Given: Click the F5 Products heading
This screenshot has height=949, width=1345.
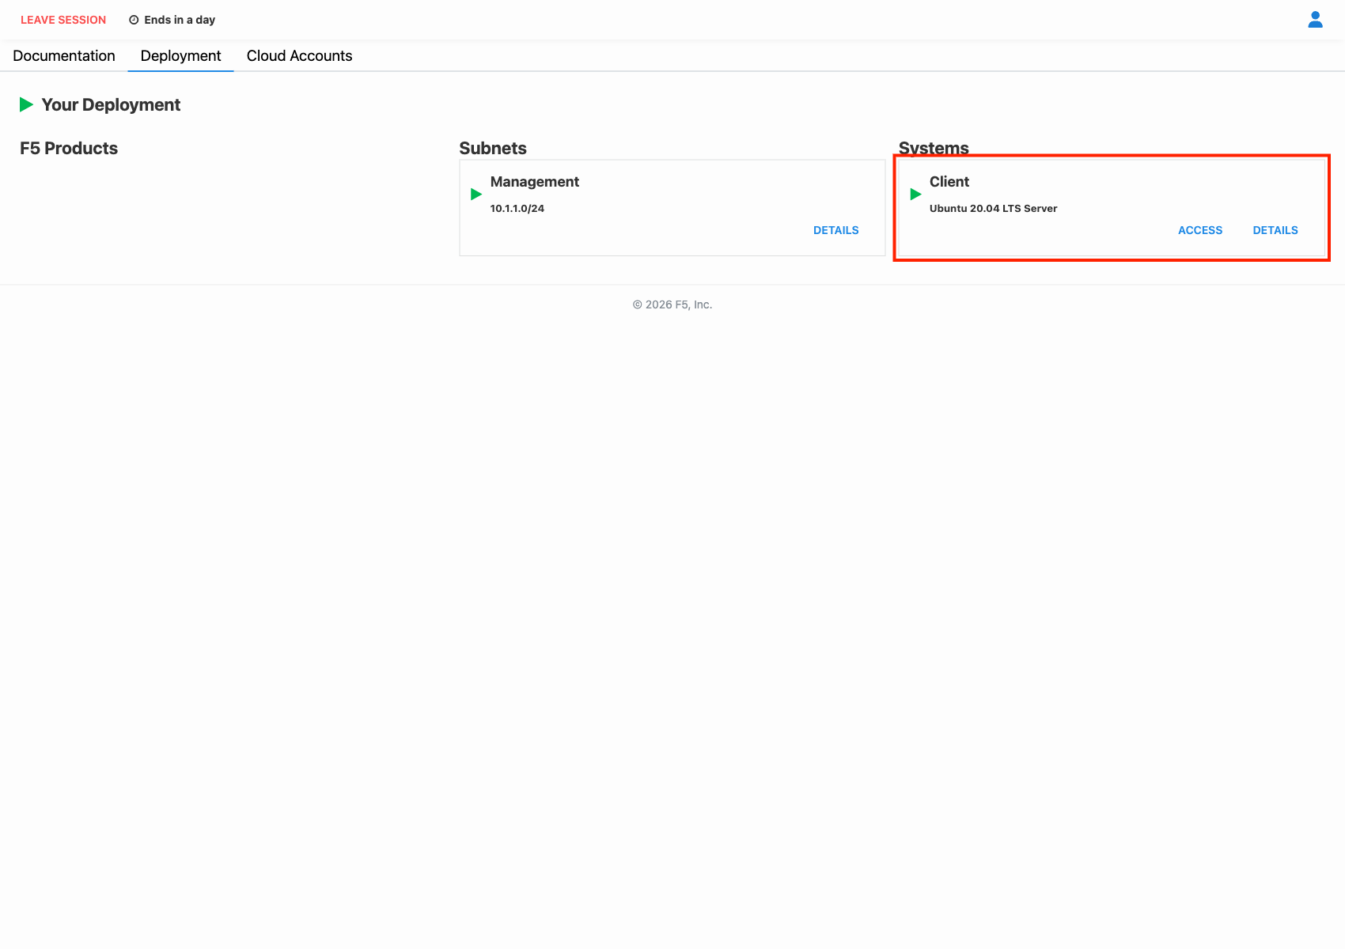Looking at the screenshot, I should click(69, 149).
